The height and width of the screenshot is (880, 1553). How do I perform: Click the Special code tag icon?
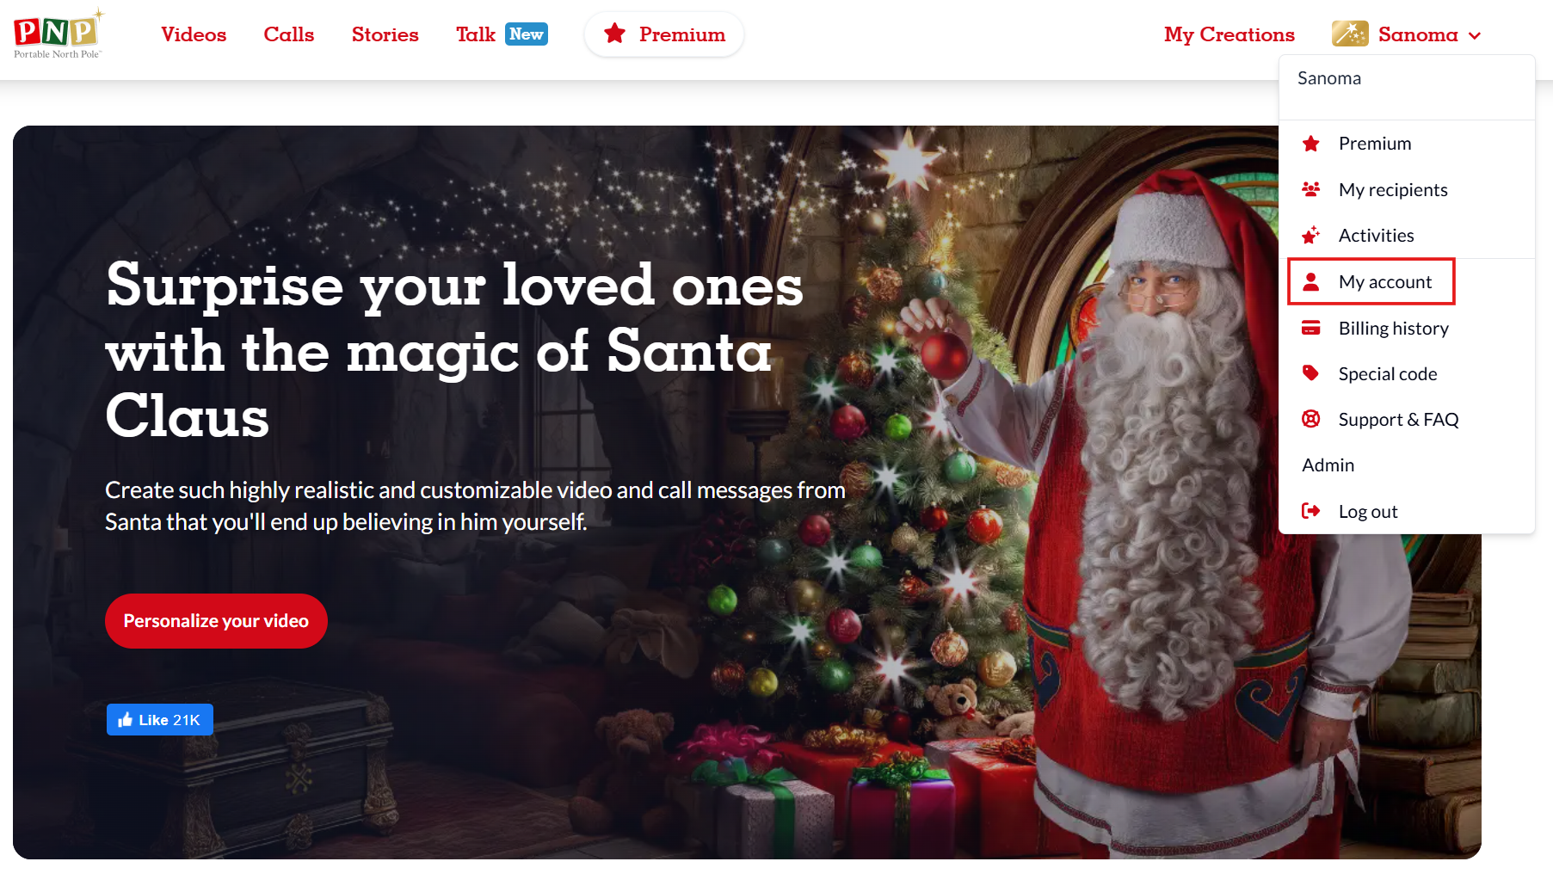(x=1311, y=373)
